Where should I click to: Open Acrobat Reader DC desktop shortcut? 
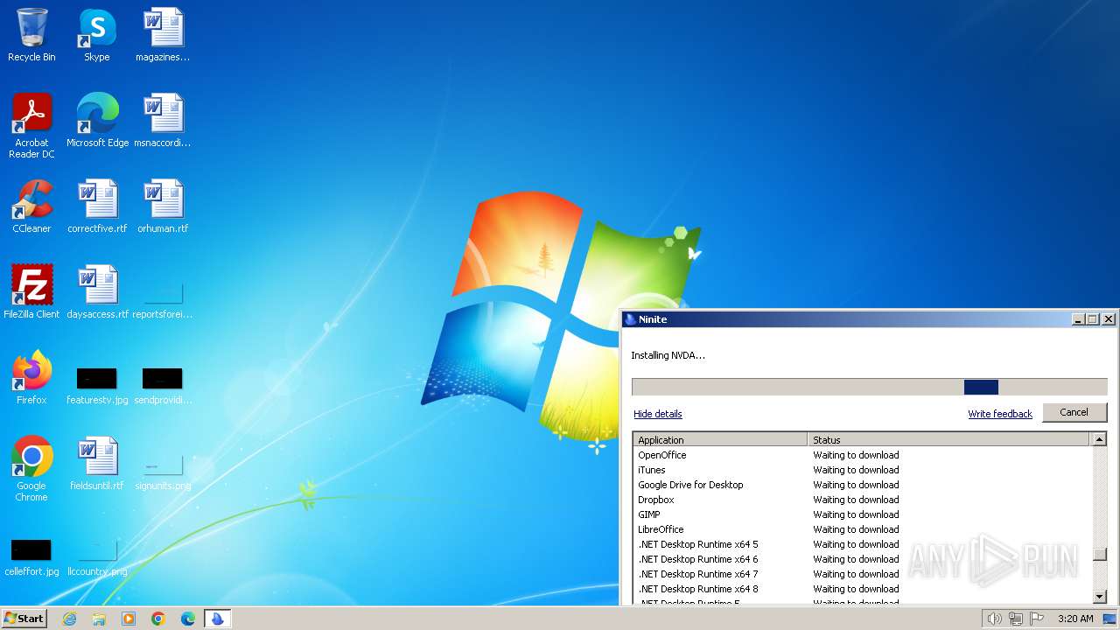[x=31, y=125]
